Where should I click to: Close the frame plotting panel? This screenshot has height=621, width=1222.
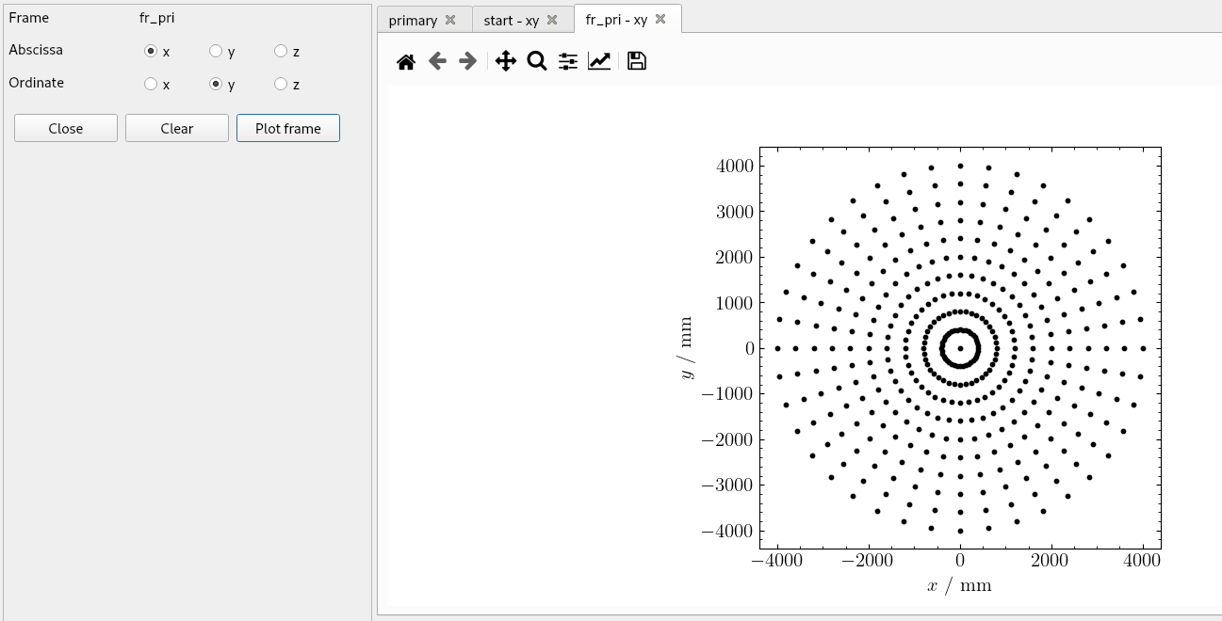[65, 127]
